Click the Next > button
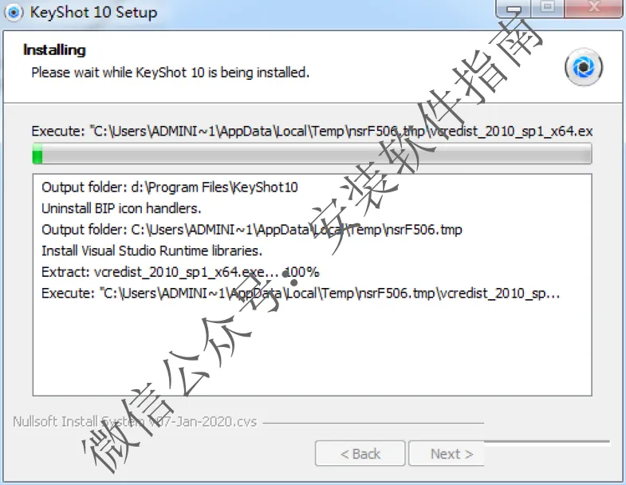The image size is (626, 485). [447, 453]
